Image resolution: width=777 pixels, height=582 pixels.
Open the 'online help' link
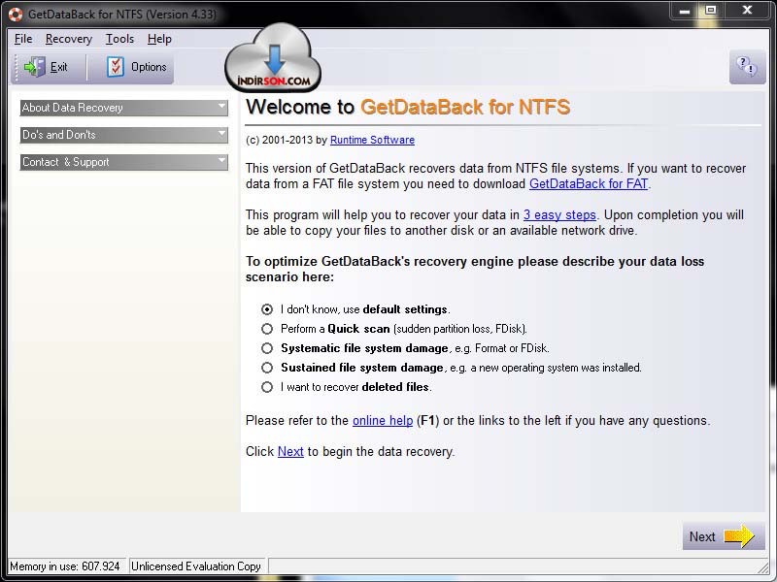383,421
